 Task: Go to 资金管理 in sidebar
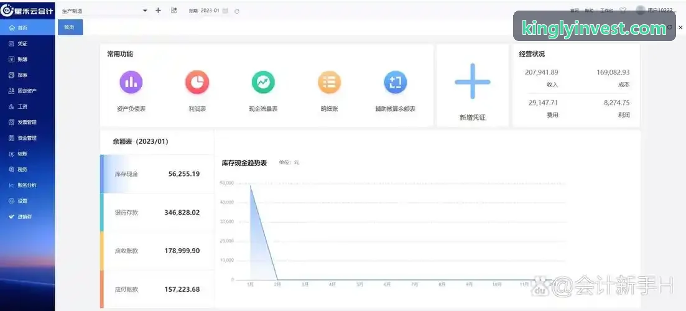click(27, 138)
